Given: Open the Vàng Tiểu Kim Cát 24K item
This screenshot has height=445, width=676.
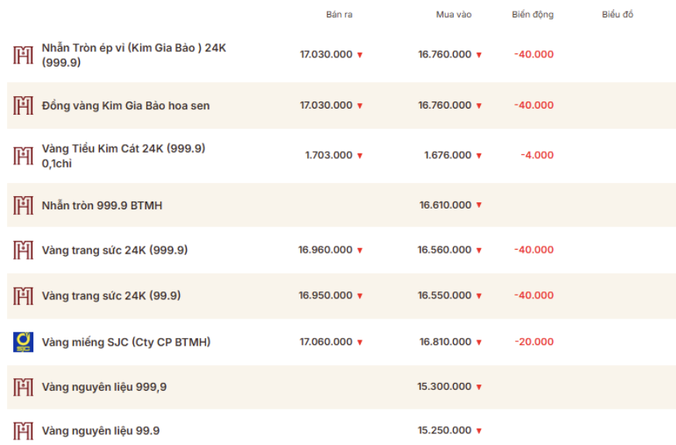Looking at the screenshot, I should pyautogui.click(x=123, y=156).
